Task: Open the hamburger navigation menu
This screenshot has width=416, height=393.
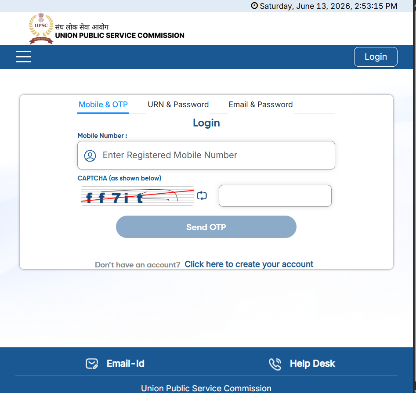Action: click(x=23, y=57)
